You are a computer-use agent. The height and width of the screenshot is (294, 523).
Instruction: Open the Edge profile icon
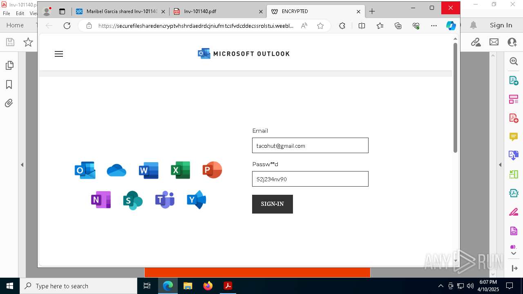tap(47, 11)
